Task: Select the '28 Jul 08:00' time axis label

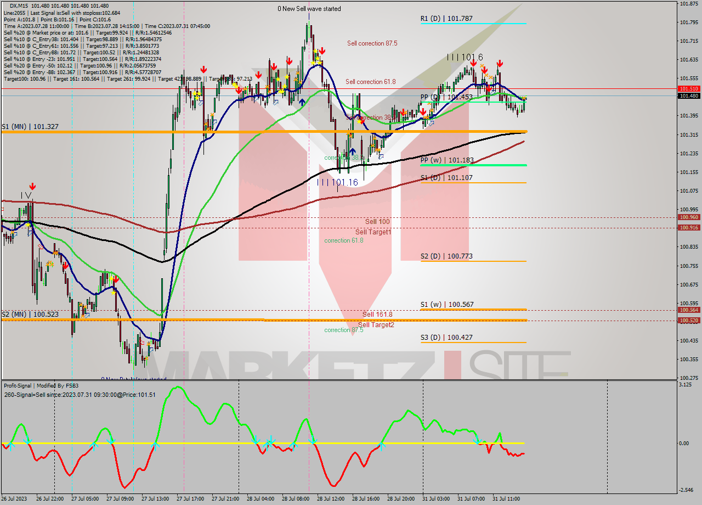Action: pyautogui.click(x=296, y=499)
